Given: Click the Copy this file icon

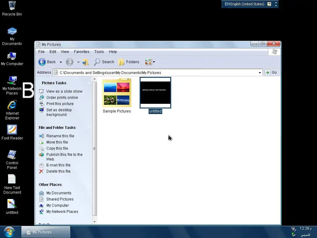Looking at the screenshot, I should [x=41, y=148].
